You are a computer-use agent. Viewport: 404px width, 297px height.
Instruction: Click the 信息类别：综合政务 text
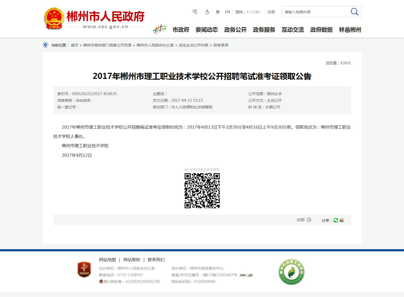click(x=74, y=100)
